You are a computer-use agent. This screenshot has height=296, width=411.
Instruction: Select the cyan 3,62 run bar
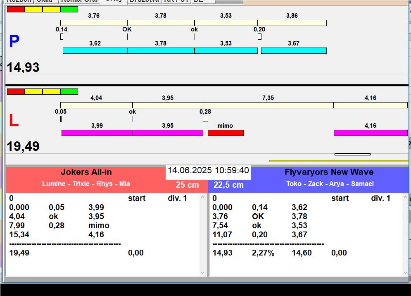pos(95,50)
